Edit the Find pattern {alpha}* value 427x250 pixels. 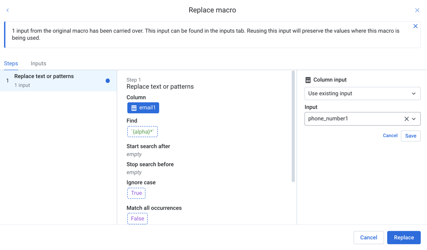(142, 132)
